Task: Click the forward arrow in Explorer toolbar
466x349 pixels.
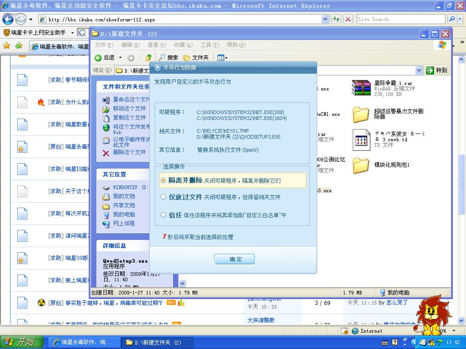Action: click(x=131, y=58)
